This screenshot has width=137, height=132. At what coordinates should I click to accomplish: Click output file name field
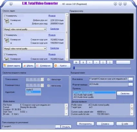pos(109,79)
